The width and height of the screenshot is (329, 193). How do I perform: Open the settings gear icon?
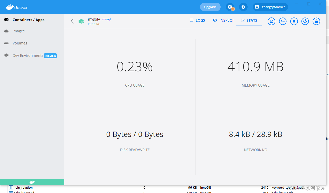coord(230,7)
